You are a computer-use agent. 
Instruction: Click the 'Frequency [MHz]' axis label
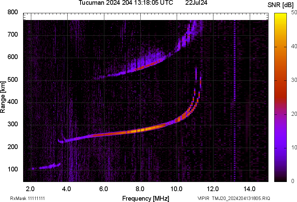tap(146, 199)
